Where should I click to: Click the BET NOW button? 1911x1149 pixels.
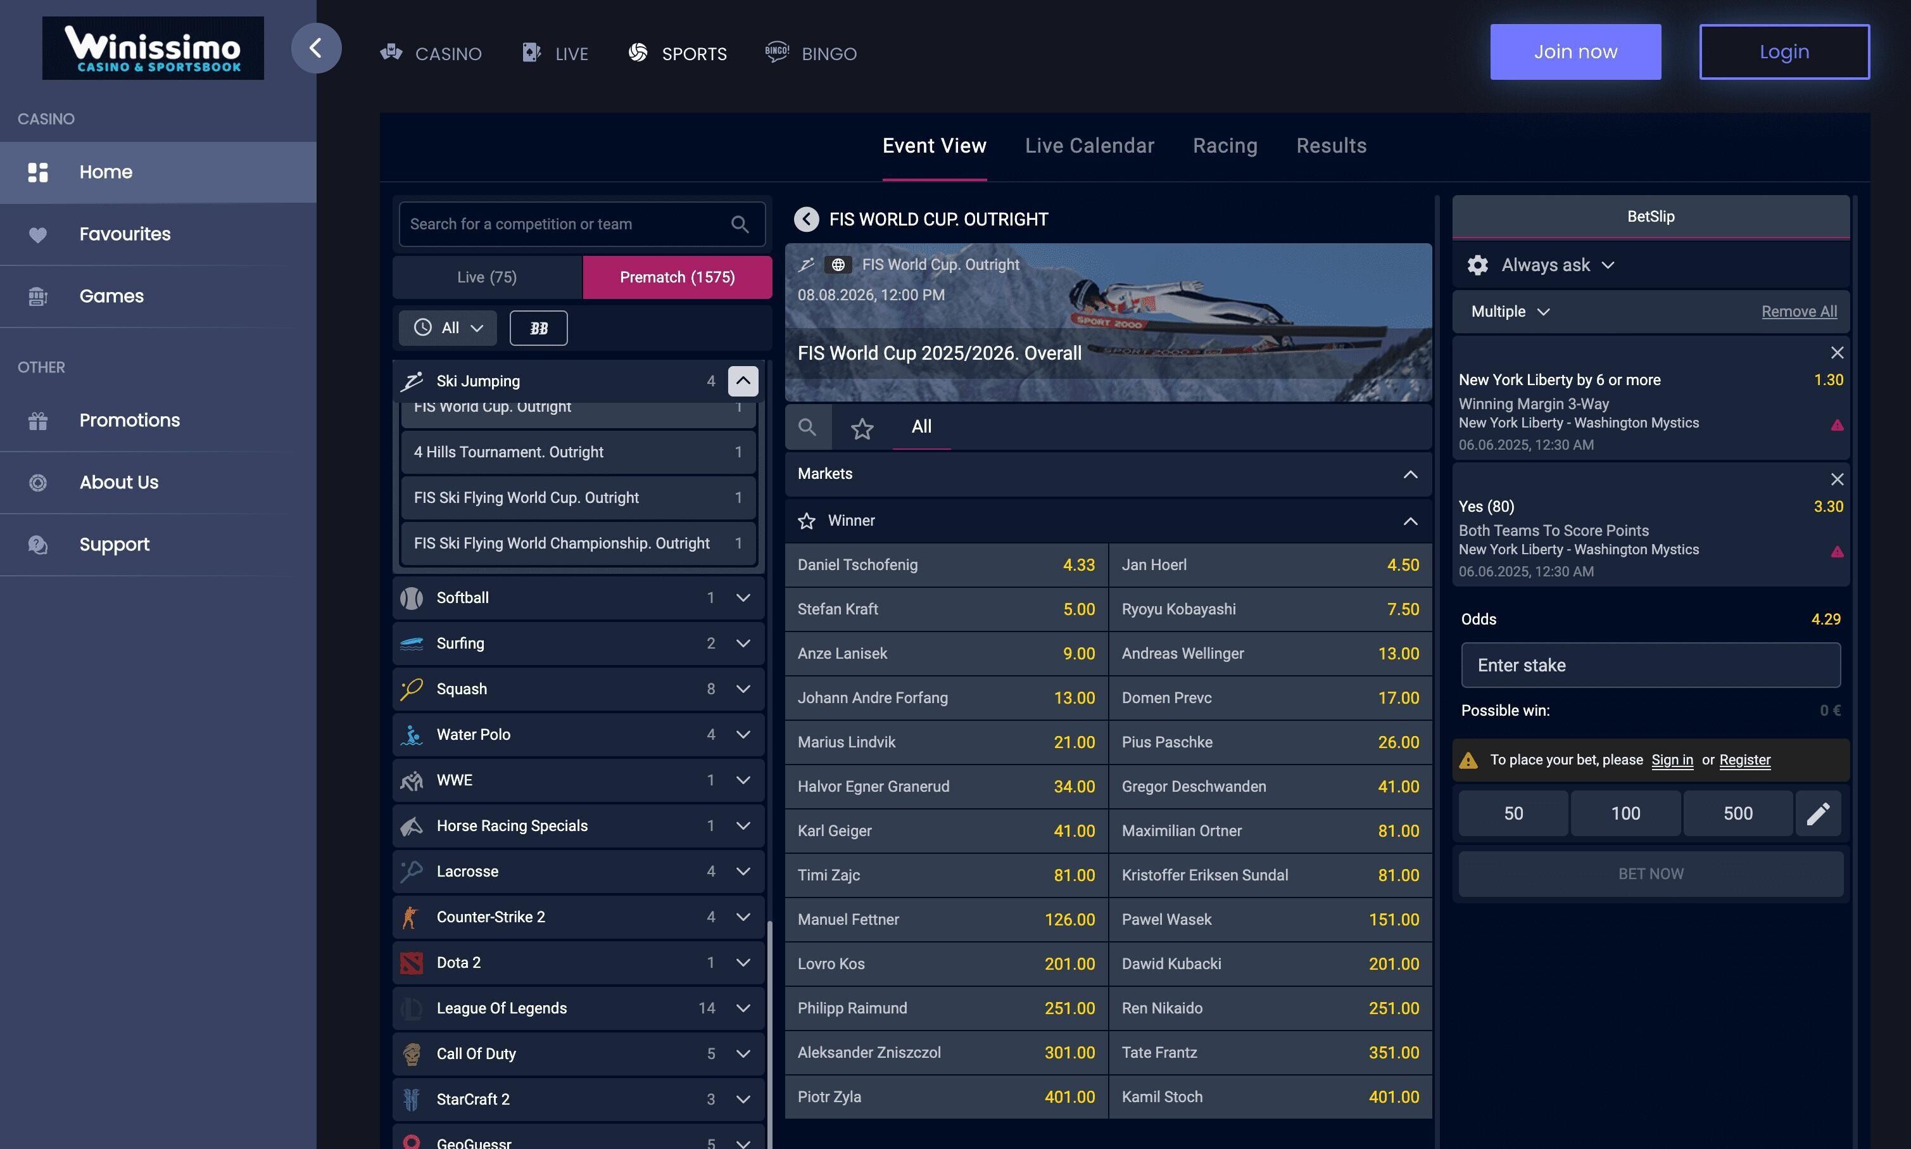pos(1650,874)
